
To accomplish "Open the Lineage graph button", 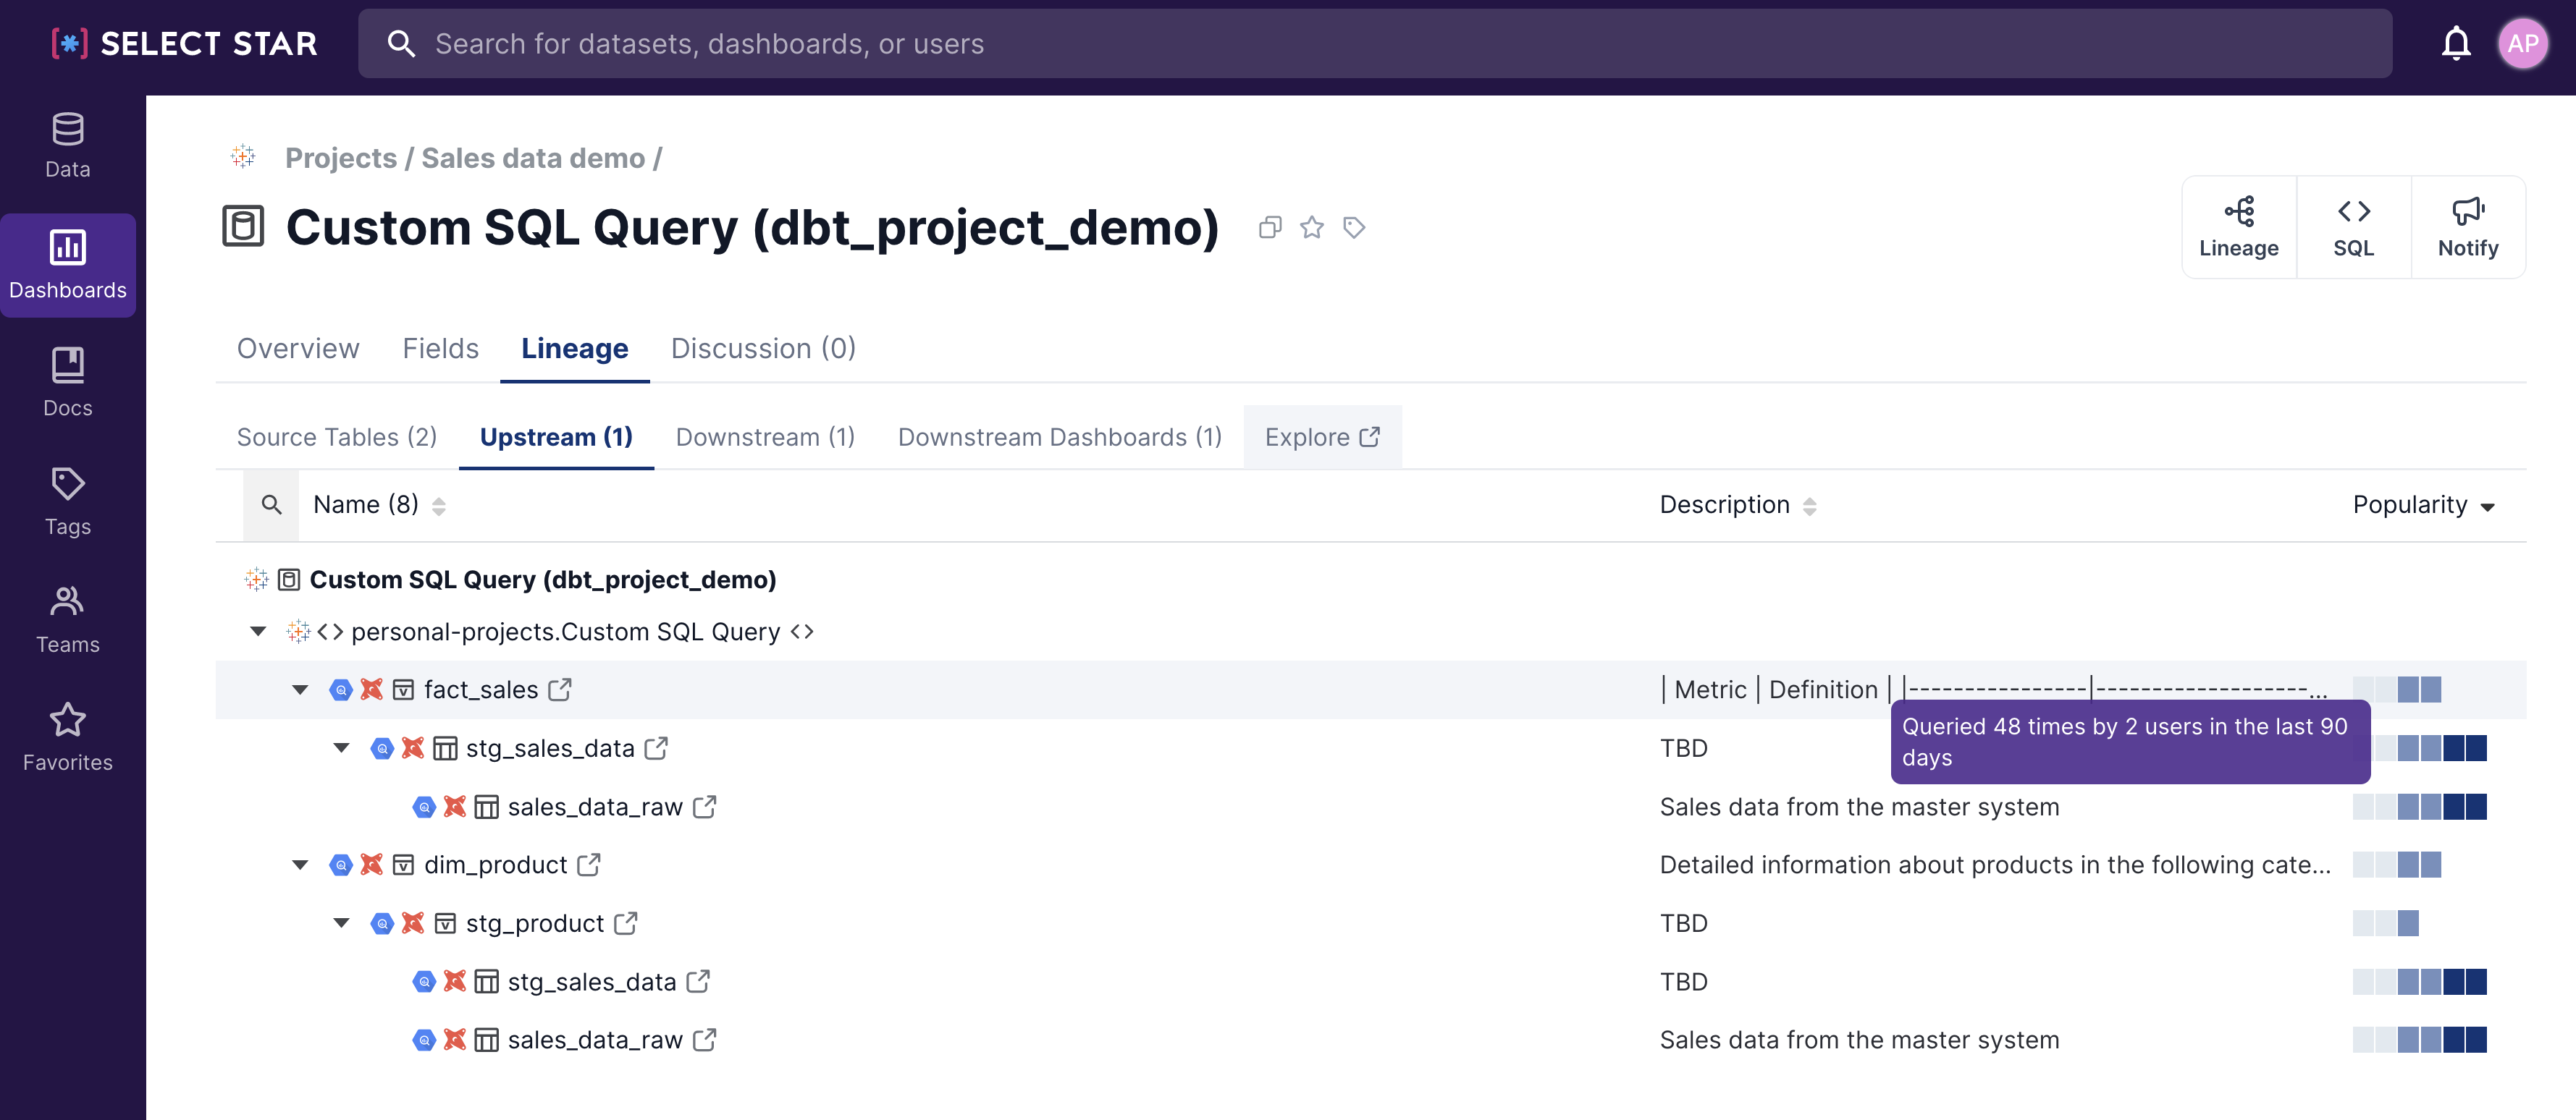I will pyautogui.click(x=2239, y=228).
